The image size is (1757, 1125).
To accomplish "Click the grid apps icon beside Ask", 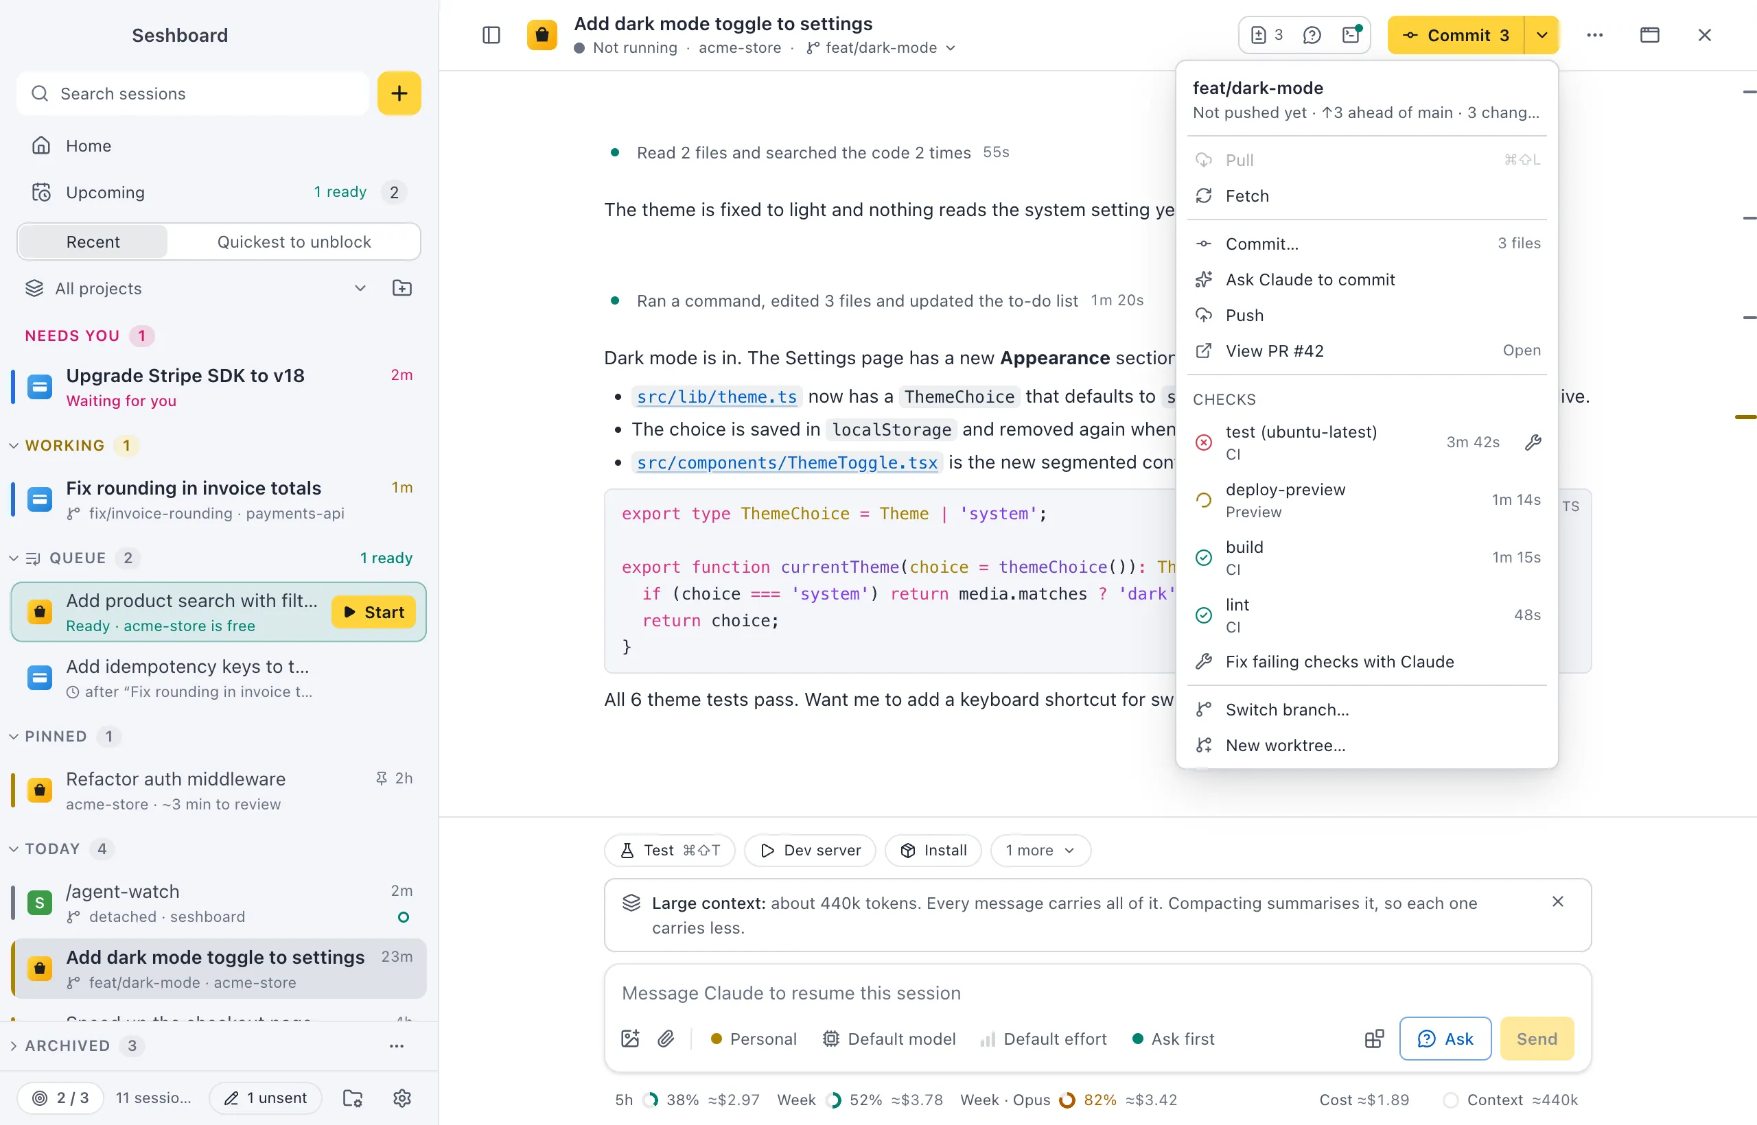I will click(x=1374, y=1039).
